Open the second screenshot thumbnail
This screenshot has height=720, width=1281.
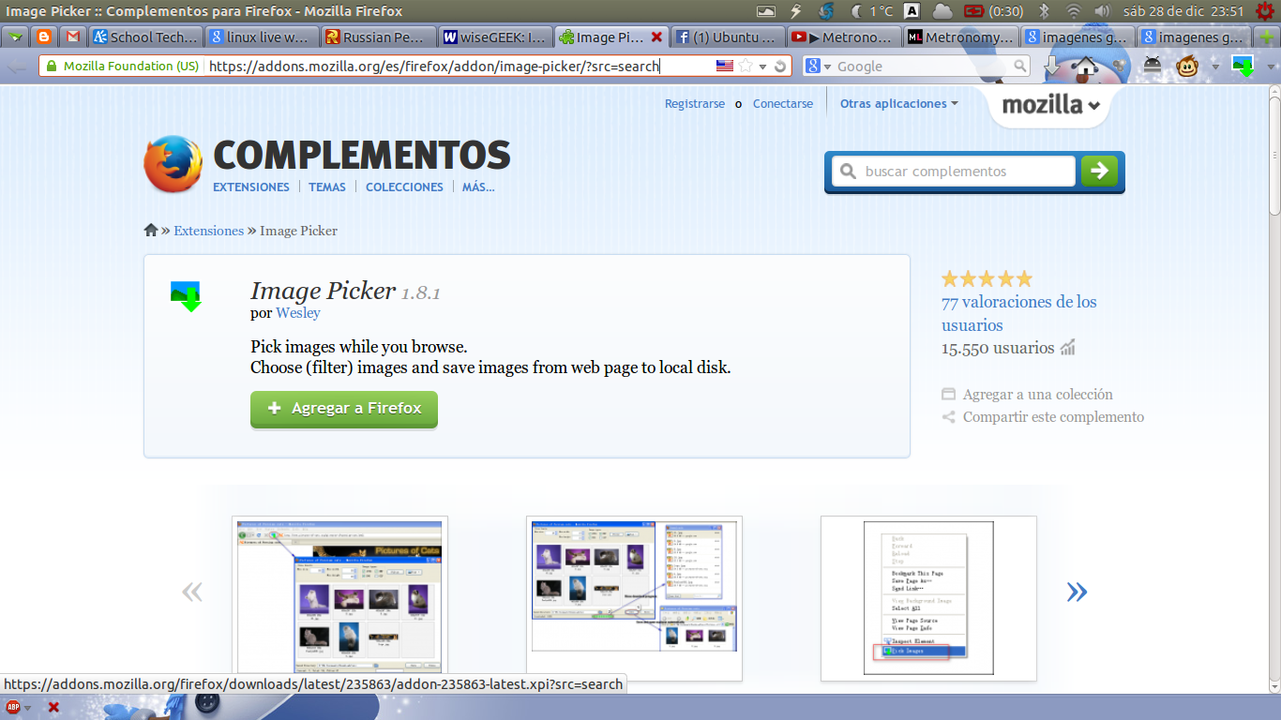634,598
